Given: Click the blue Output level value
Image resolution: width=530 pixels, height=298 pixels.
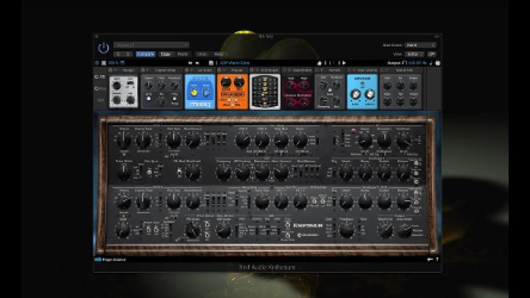Looking at the screenshot, I should coord(417,63).
